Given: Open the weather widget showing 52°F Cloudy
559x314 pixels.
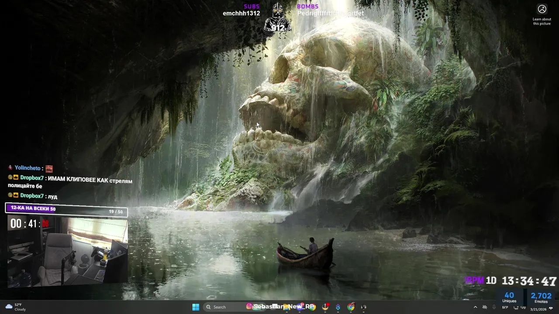Looking at the screenshot, I should [x=15, y=307].
